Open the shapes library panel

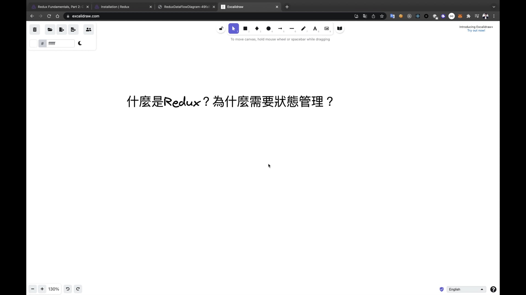339,28
